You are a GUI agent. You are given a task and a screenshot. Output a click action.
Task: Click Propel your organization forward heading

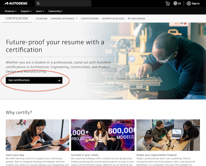click(157, 155)
